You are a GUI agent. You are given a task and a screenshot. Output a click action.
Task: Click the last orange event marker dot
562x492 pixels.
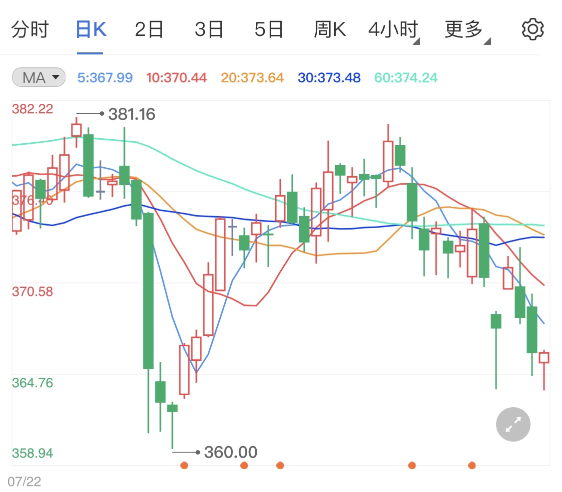pyautogui.click(x=472, y=466)
